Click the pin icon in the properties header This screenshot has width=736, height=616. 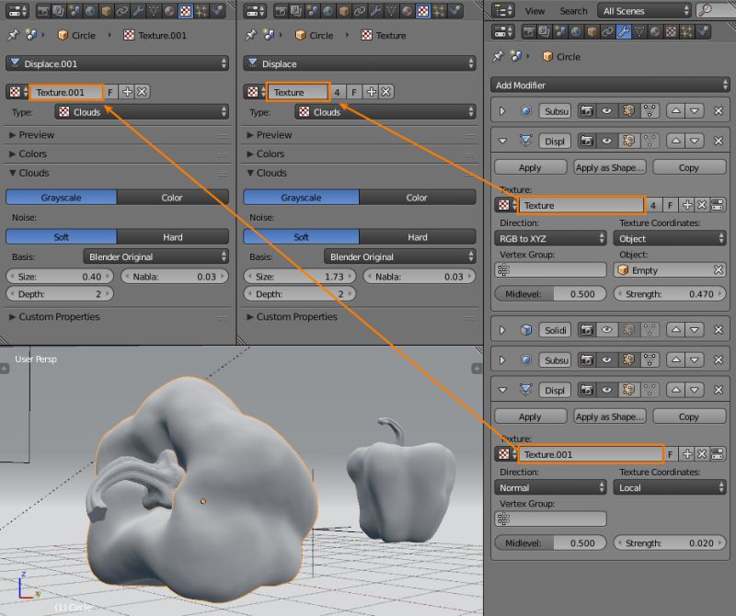pyautogui.click(x=497, y=55)
